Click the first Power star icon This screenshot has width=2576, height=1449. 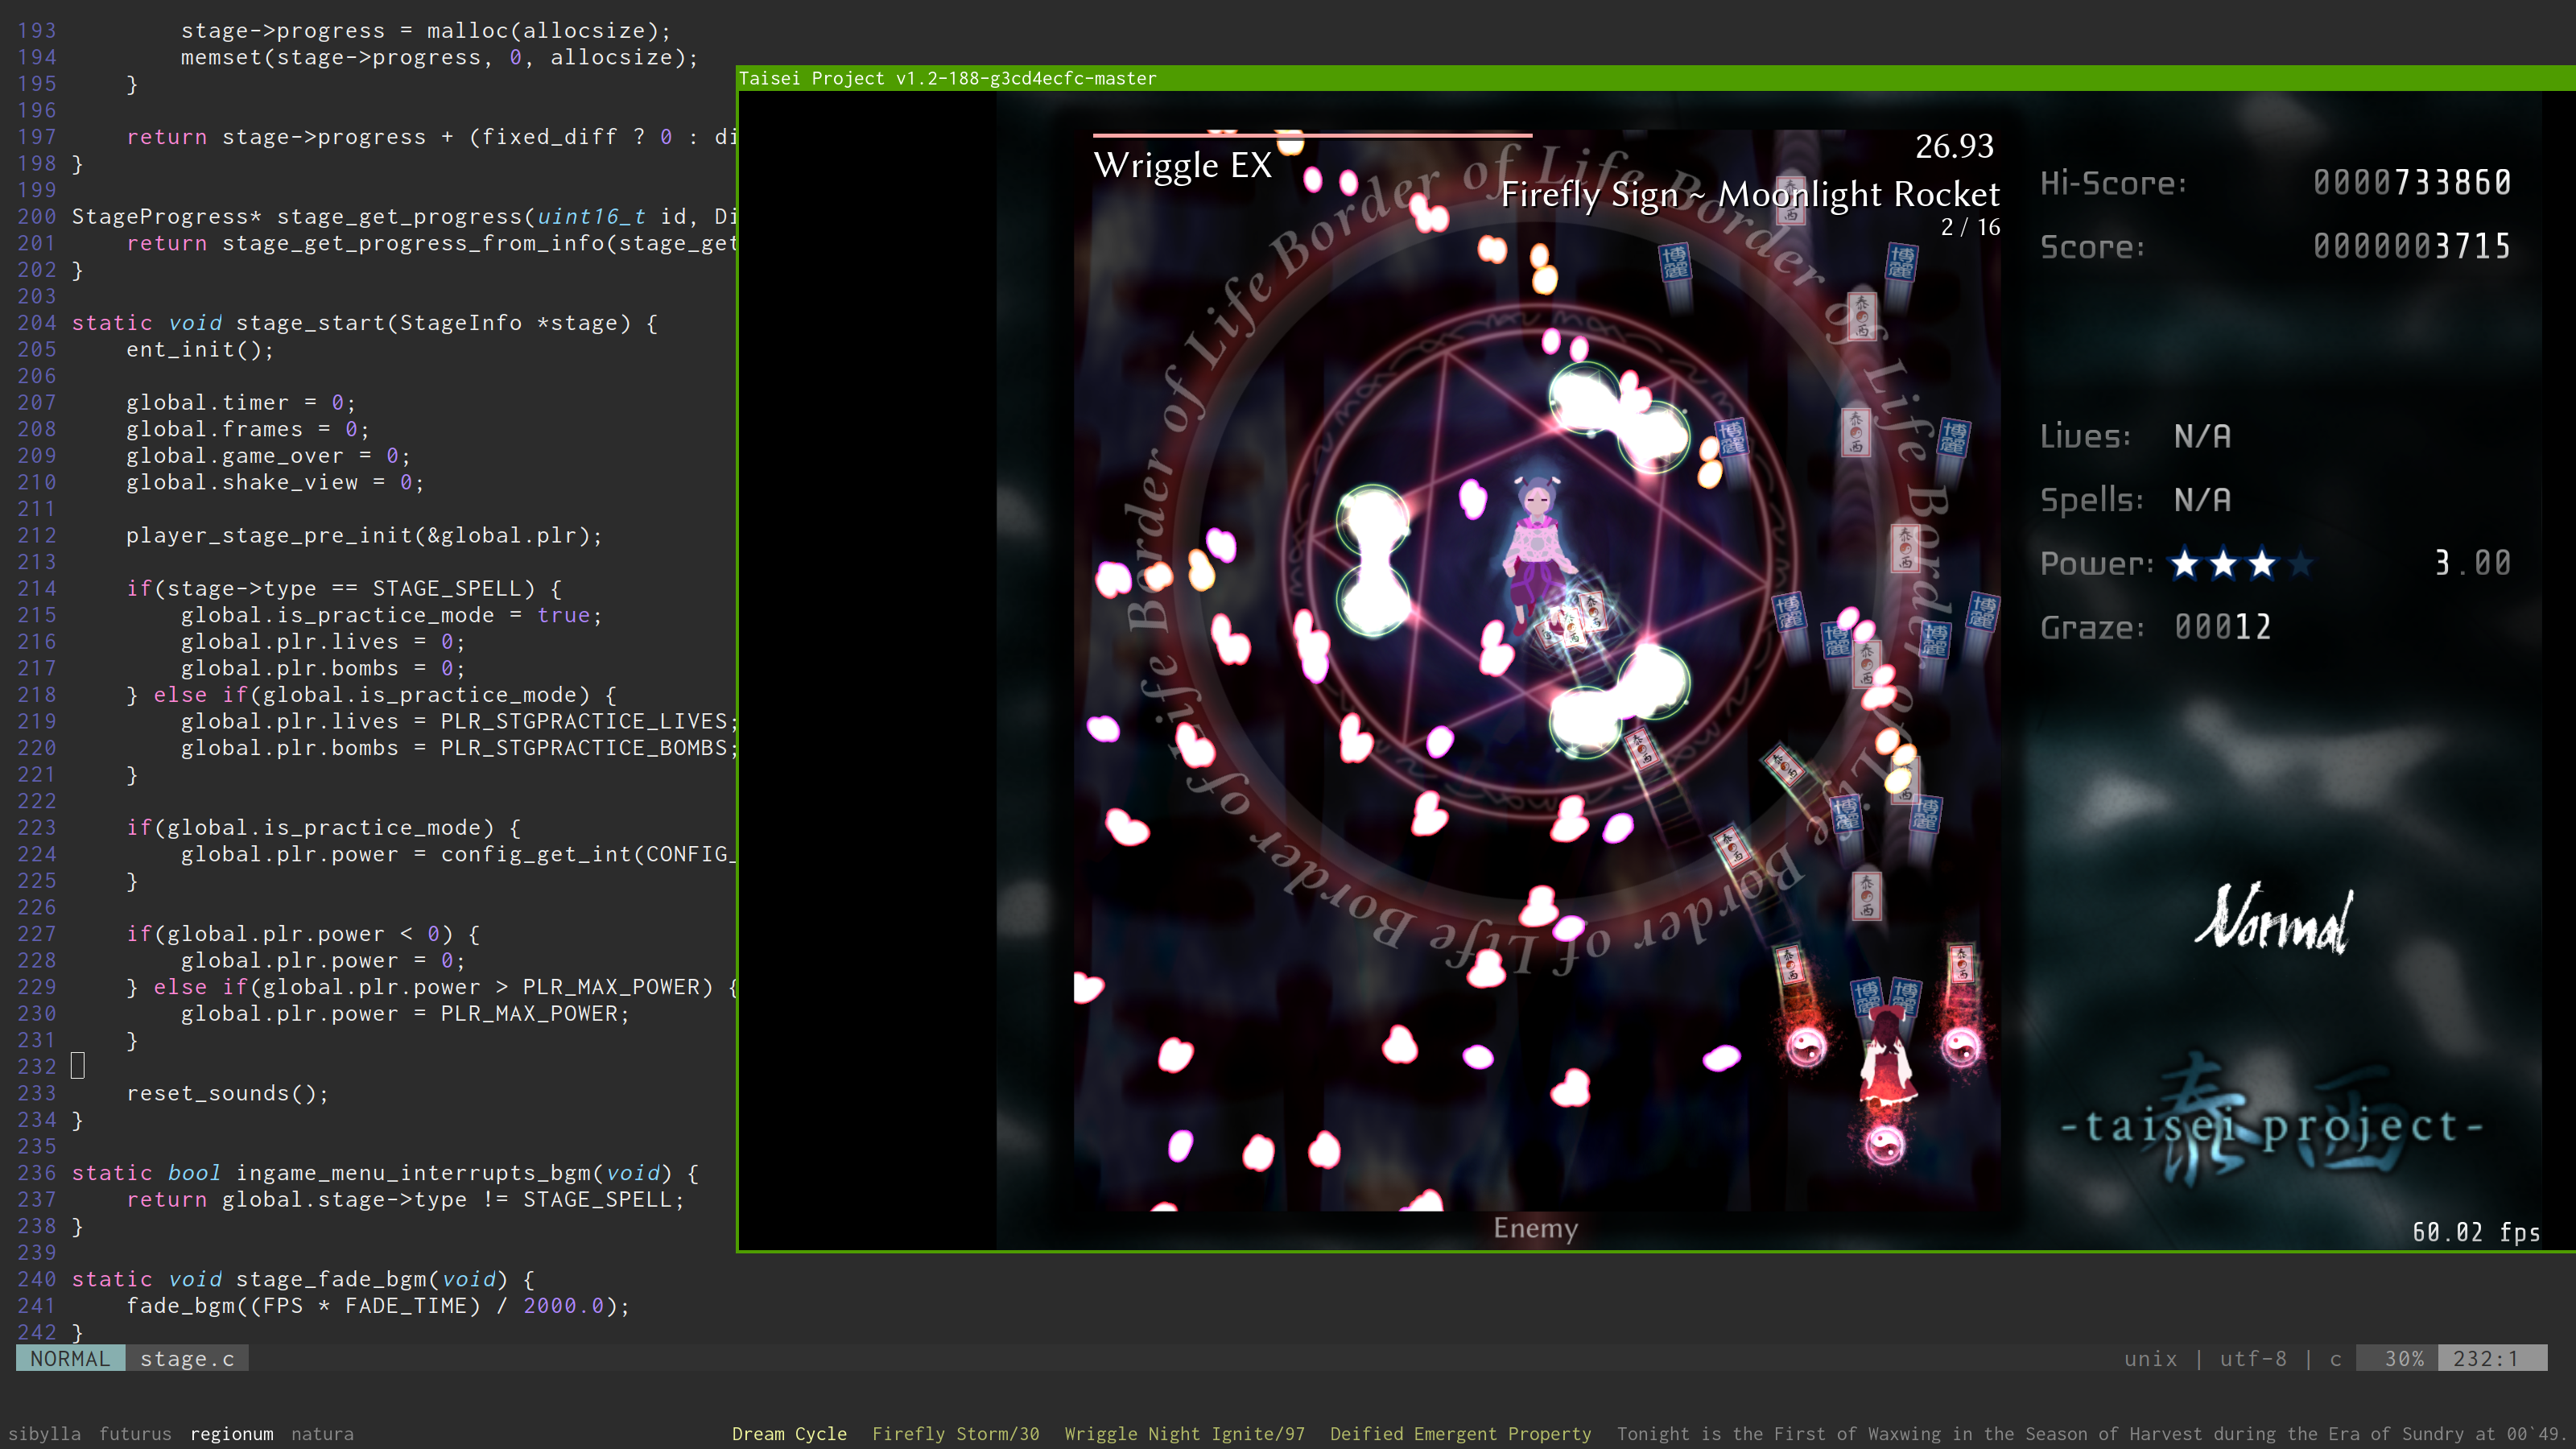point(2185,564)
